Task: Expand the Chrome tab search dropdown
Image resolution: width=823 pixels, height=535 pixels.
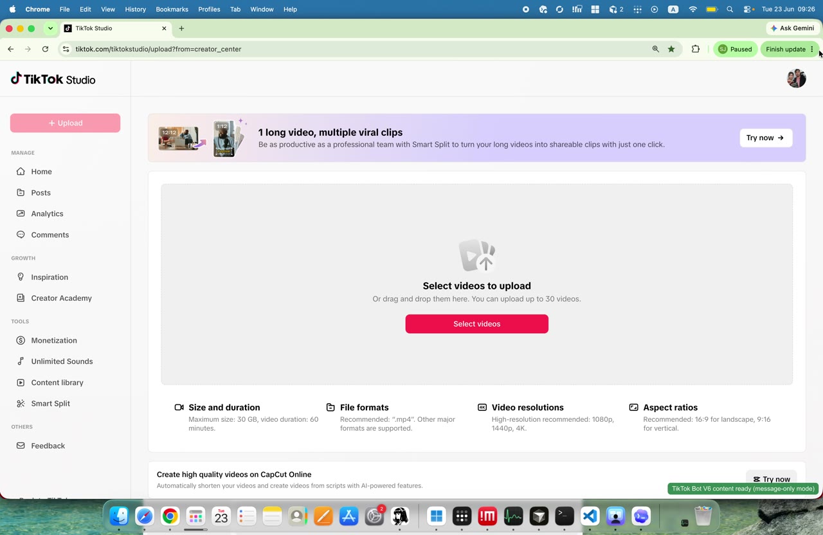Action: pos(50,28)
